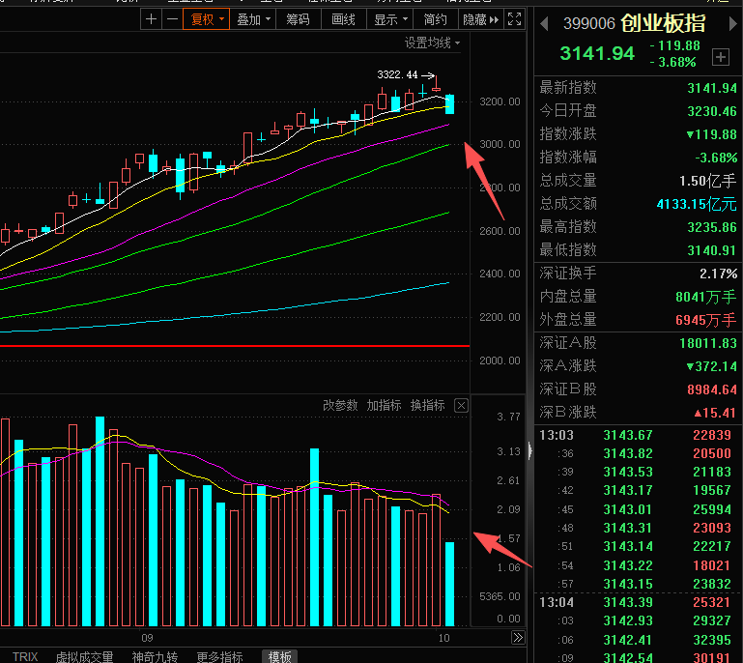Click 换指标 to switch indicator

point(427,406)
